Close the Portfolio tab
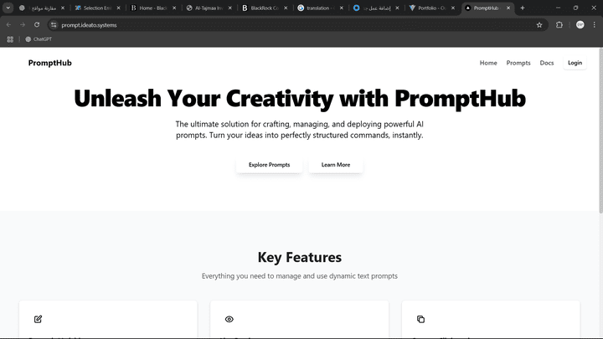This screenshot has height=339, width=603. [x=453, y=8]
